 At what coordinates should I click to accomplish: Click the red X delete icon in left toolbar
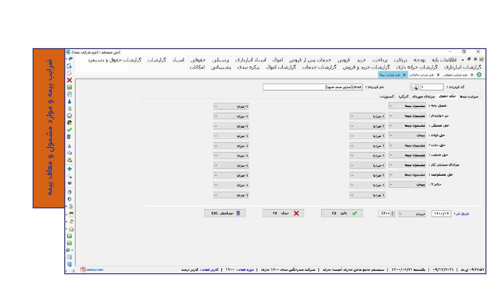(x=69, y=80)
